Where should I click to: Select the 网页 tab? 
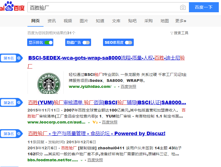[35, 21]
